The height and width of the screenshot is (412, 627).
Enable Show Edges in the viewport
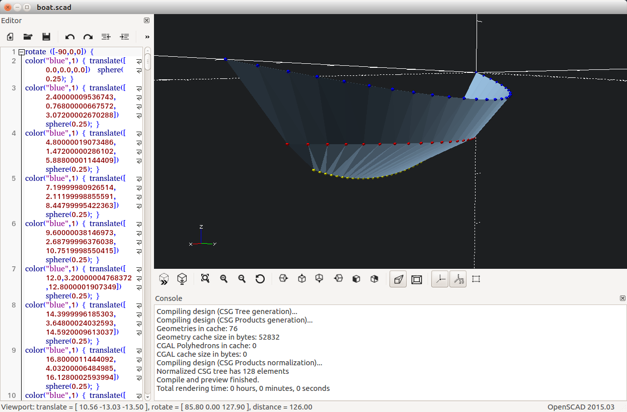(476, 279)
